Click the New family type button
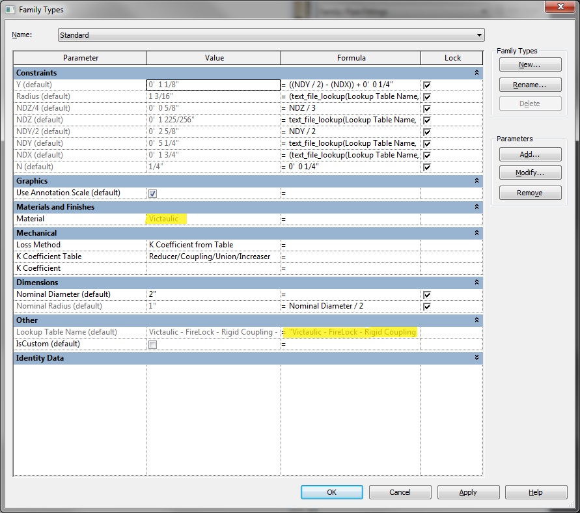580x513 pixels. (x=529, y=65)
